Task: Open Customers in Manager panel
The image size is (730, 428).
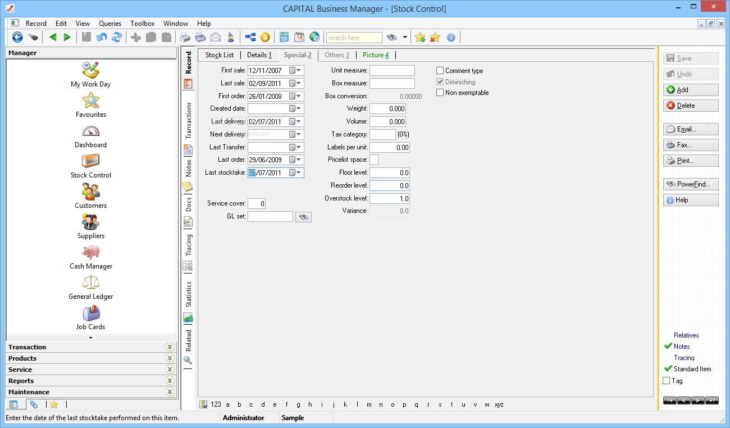Action: [90, 196]
